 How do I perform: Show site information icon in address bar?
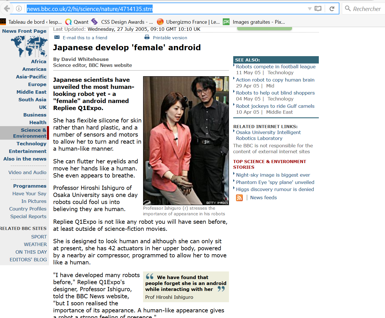[19, 8]
